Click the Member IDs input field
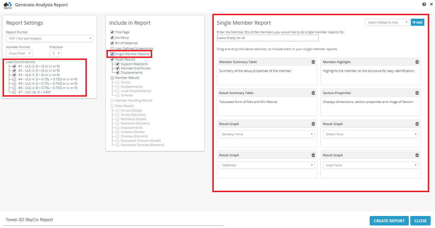 click(x=268, y=38)
